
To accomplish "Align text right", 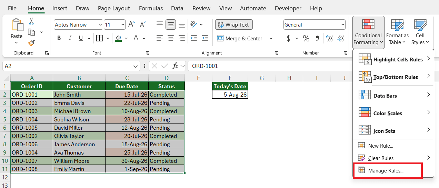I will (x=182, y=38).
